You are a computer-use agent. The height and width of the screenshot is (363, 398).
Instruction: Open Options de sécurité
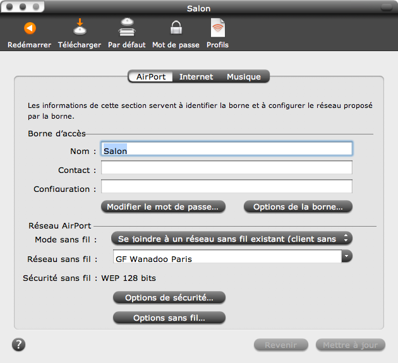[169, 297]
